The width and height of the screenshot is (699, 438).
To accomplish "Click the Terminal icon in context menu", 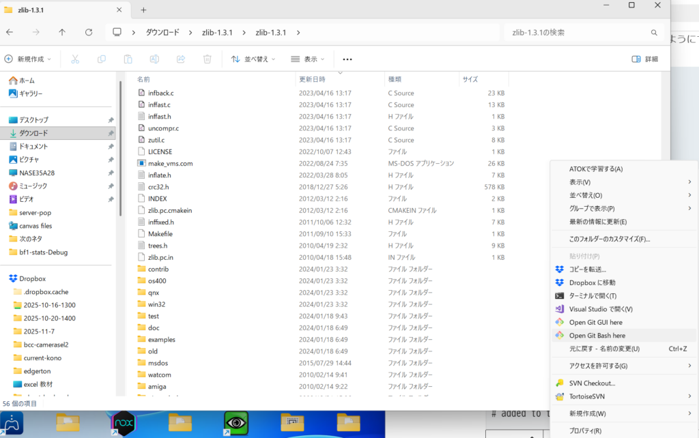I will click(x=560, y=296).
